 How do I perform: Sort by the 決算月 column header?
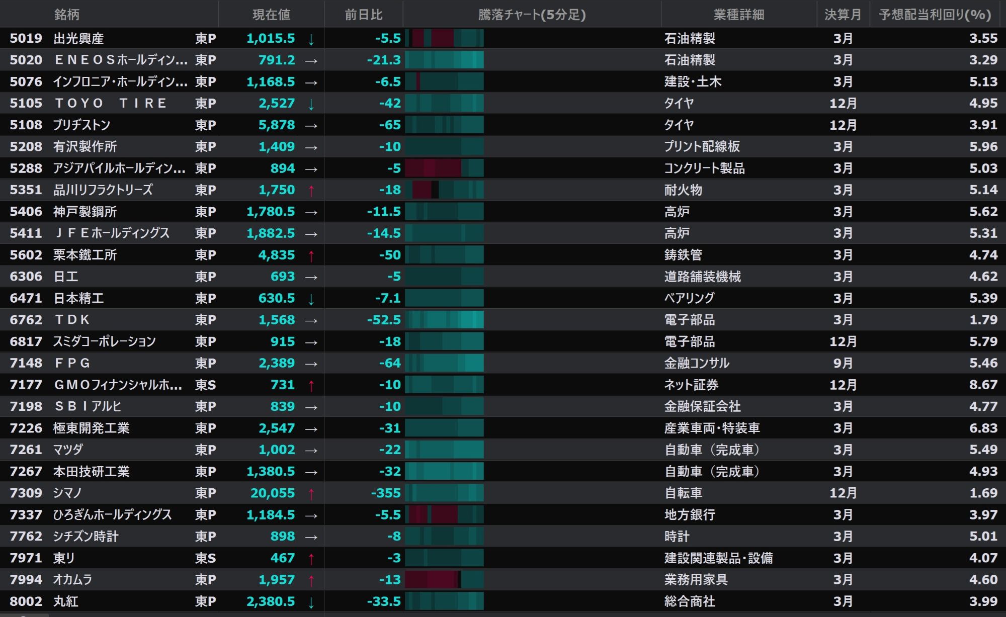coord(843,14)
